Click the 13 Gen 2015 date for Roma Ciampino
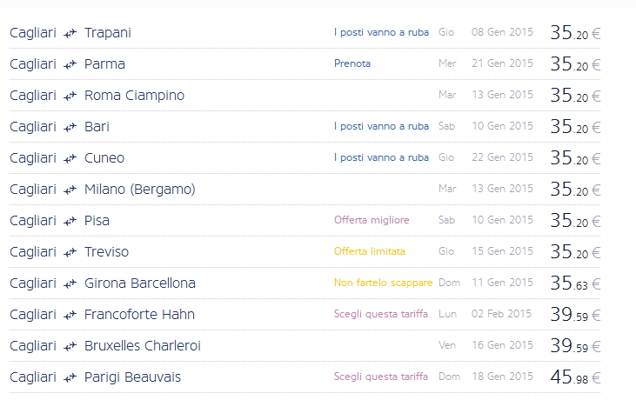 point(502,95)
